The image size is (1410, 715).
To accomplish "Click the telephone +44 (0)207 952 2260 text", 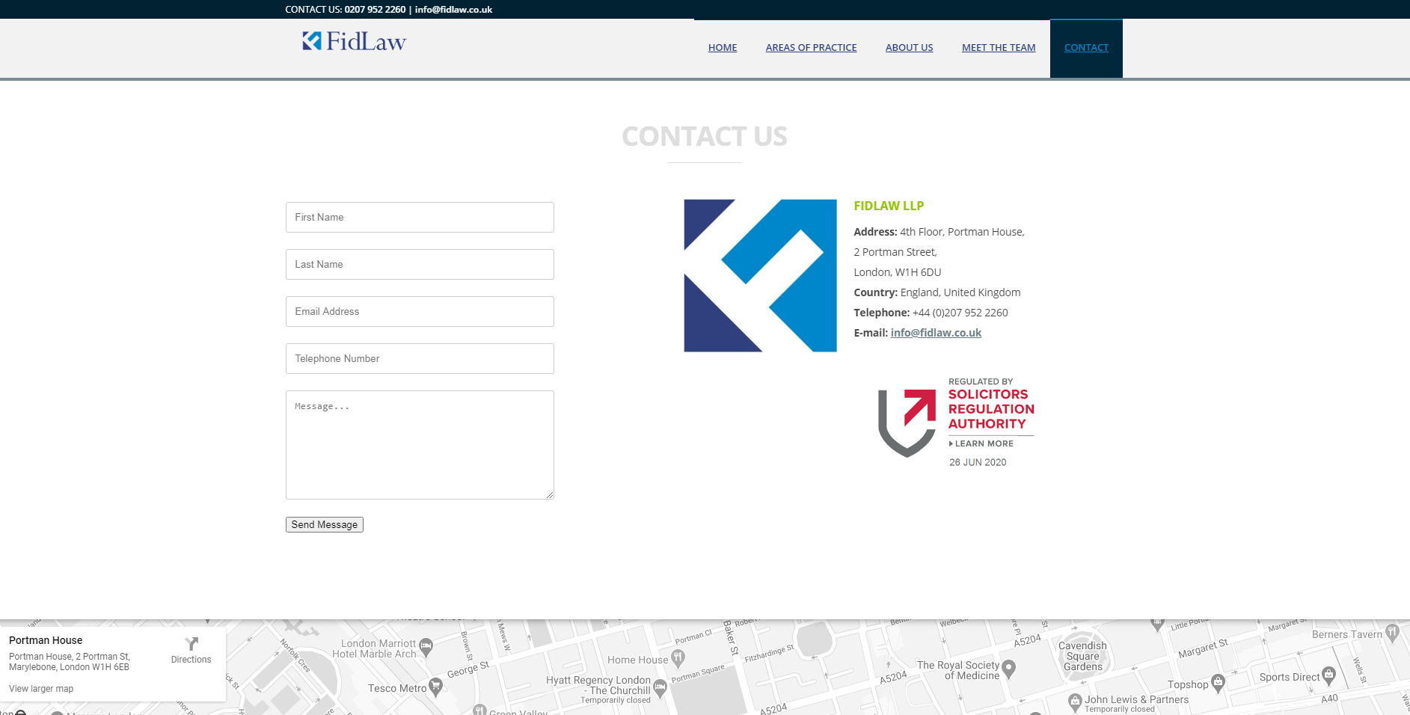I will [x=960, y=313].
